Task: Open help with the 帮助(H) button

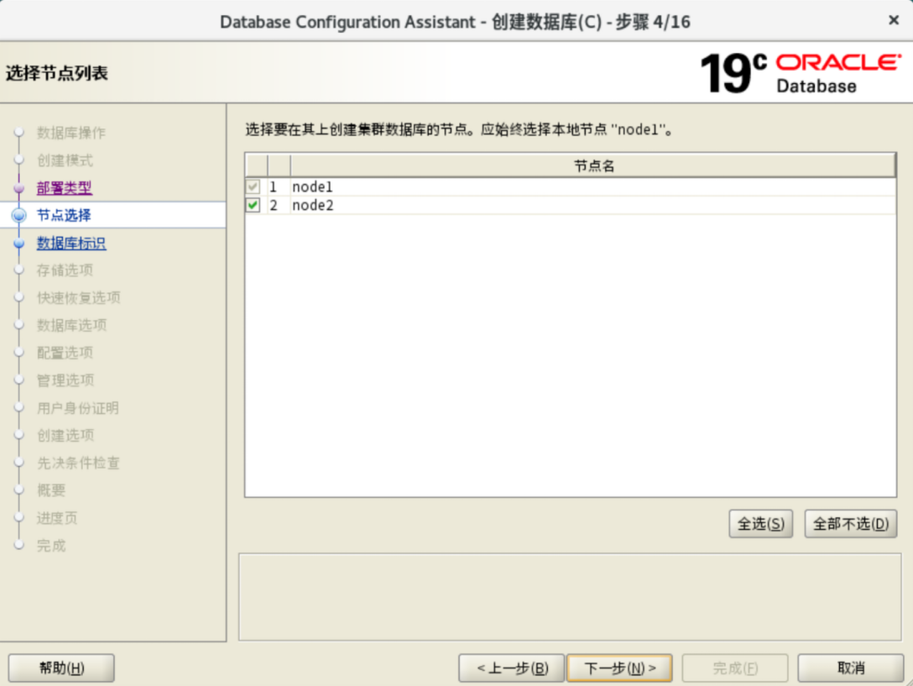Action: (x=61, y=668)
